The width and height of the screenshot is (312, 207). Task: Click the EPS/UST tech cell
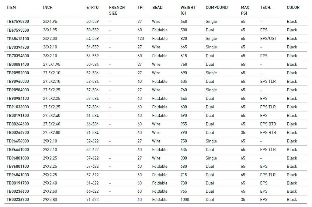coord(268,39)
